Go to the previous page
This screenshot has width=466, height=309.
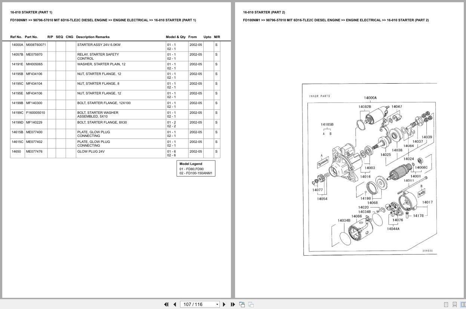175,304
